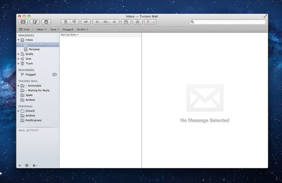Open the Inbox favorites bar dropdown

(x=41, y=29)
